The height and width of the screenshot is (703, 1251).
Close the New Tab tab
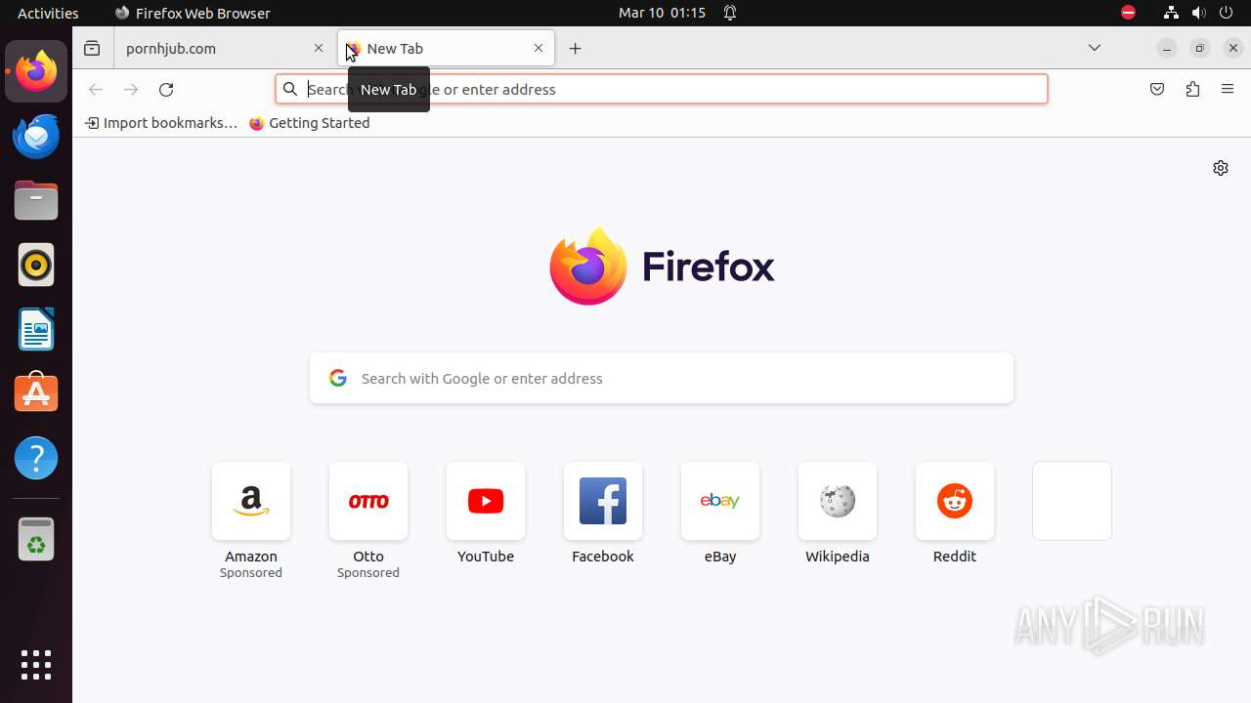pyautogui.click(x=539, y=49)
